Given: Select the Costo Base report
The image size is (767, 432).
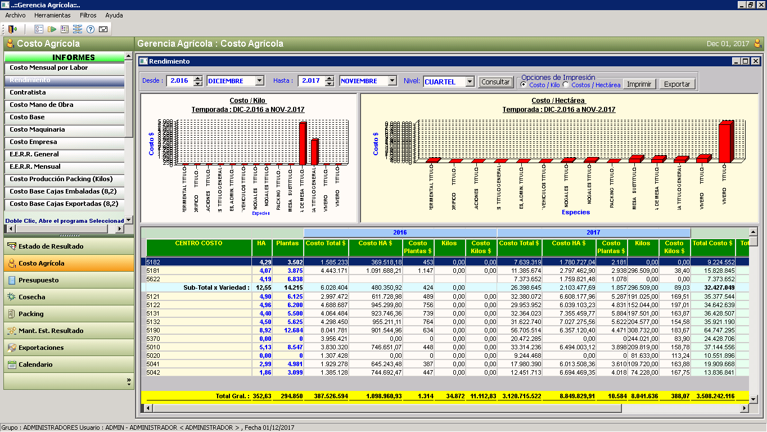Looking at the screenshot, I should pyautogui.click(x=64, y=118).
